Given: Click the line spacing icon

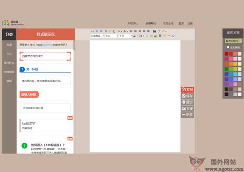Looking at the screenshot, I should pyautogui.click(x=140, y=36).
